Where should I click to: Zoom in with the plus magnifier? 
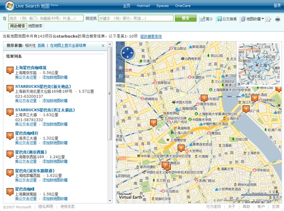[120, 68]
